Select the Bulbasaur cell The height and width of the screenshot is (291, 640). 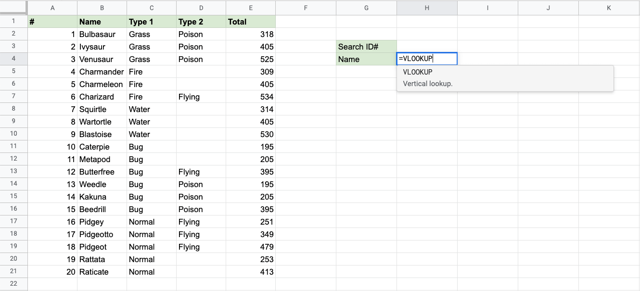(x=102, y=34)
